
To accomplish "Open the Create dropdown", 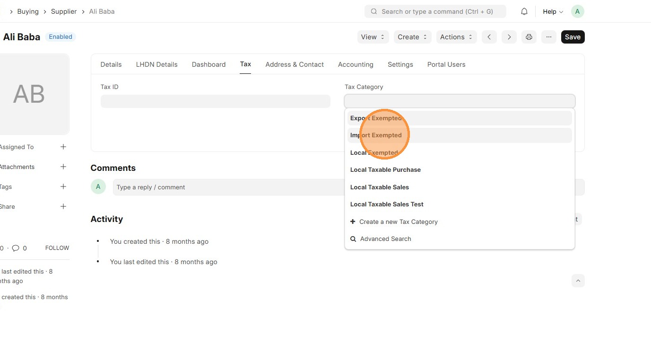I will click(x=413, y=37).
